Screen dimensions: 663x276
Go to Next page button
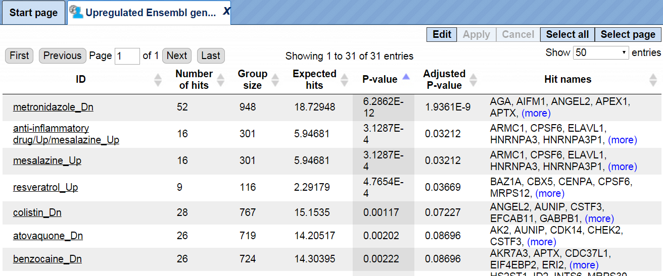(177, 56)
